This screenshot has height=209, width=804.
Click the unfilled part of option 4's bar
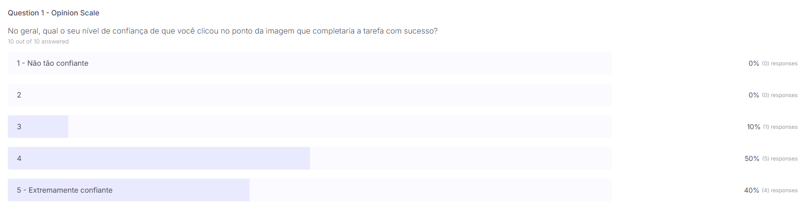(x=460, y=158)
